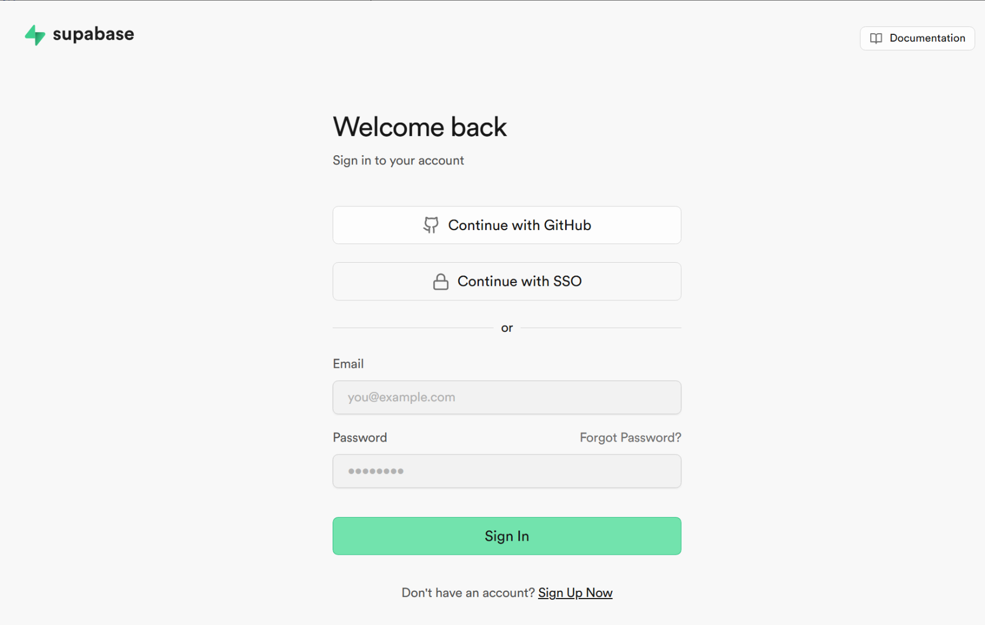The width and height of the screenshot is (985, 625).
Task: Click the Password field label
Action: (360, 438)
